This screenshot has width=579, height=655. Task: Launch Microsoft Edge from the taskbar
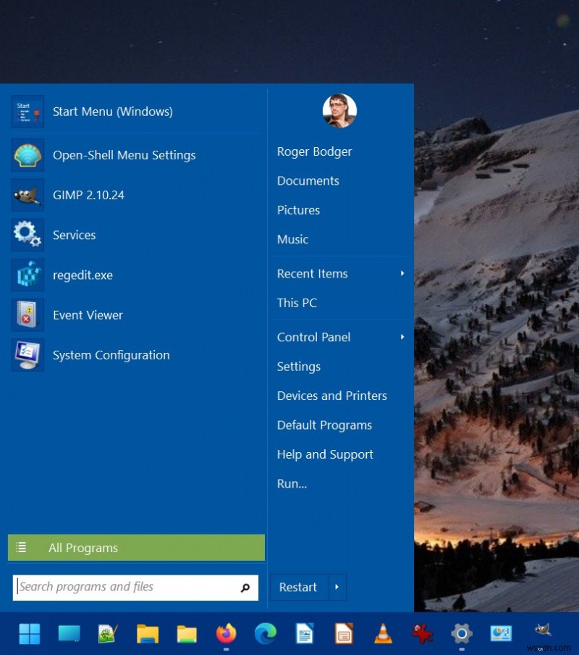[264, 633]
